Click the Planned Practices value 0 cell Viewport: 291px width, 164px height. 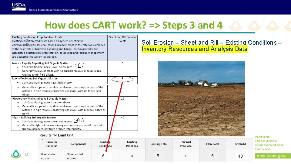(x=186, y=156)
